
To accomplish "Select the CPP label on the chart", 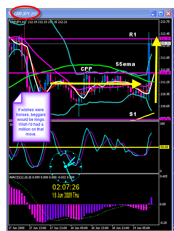I will [x=86, y=69].
